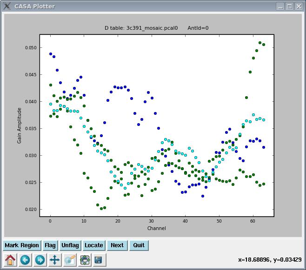The image size is (306, 270).
Task: Open the configure subplots dialog
Action: coord(85,260)
